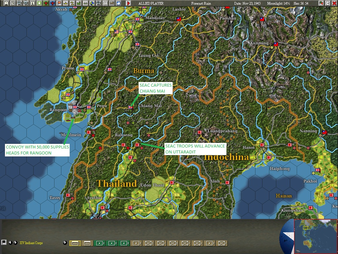
Task: Select the Japanese unit at Ayuthia
Action: (x=103, y=208)
